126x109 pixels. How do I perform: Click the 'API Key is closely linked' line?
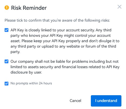61,30
